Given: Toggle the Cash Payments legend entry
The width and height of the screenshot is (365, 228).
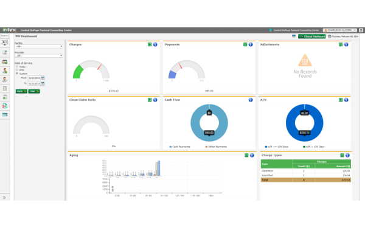Looking at the screenshot, I should (x=179, y=147).
